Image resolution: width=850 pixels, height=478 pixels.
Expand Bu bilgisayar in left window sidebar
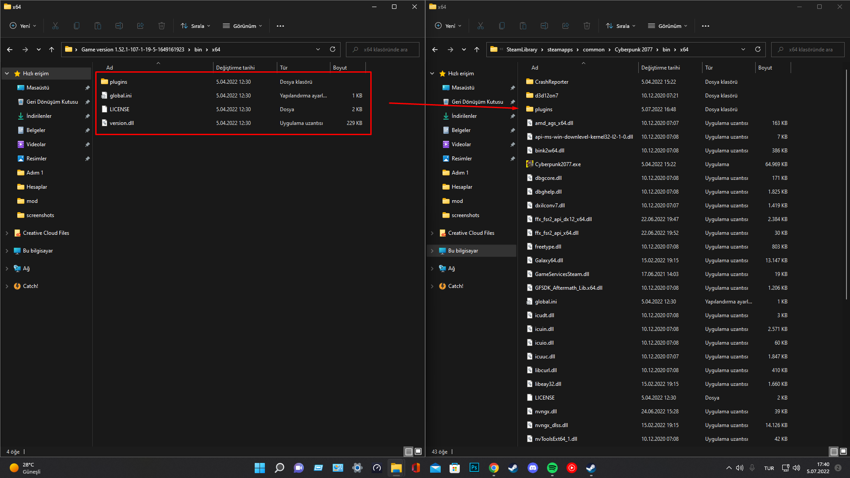(x=7, y=251)
